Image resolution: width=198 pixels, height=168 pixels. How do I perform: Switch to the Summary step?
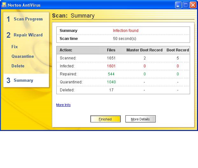(23, 80)
